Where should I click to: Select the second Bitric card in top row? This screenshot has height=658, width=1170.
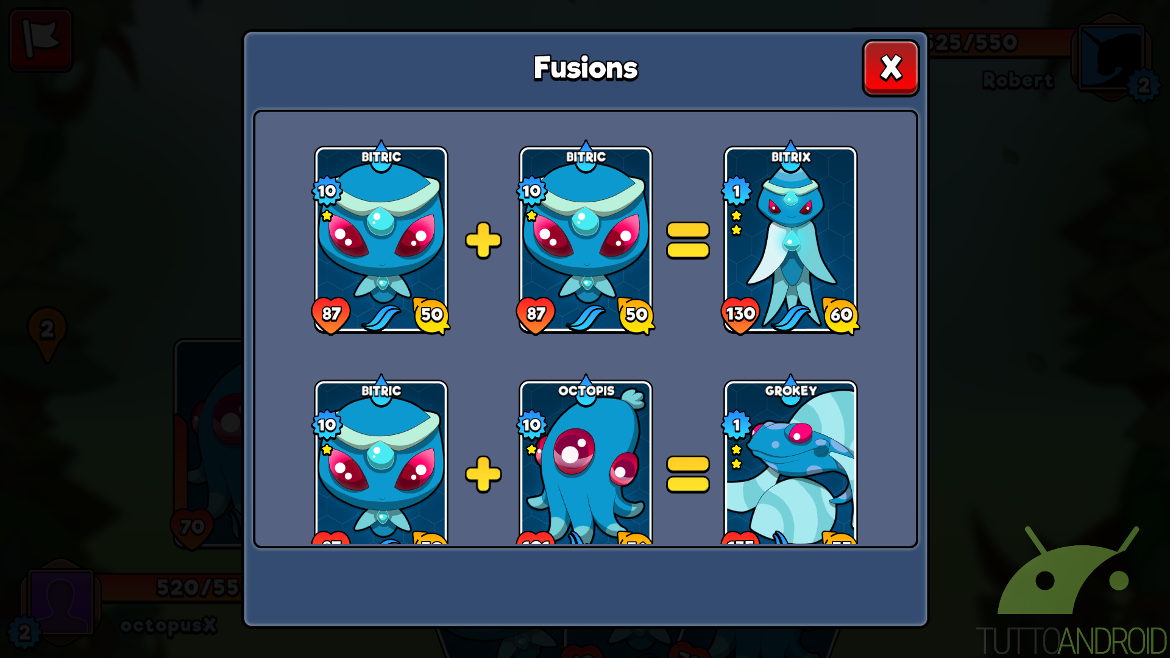point(586,239)
